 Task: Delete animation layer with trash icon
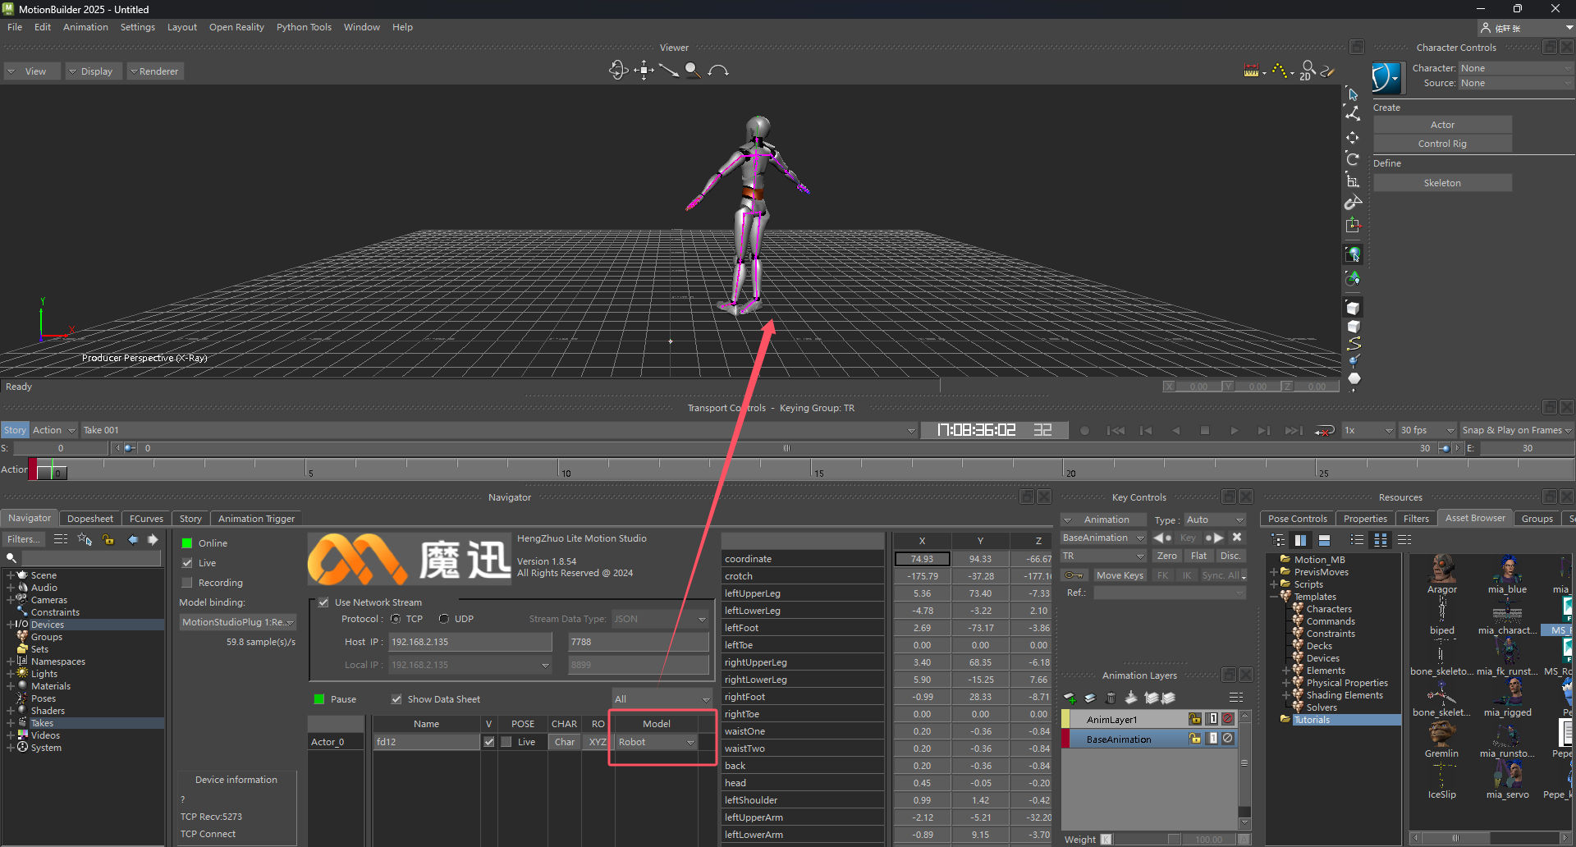tap(1111, 698)
